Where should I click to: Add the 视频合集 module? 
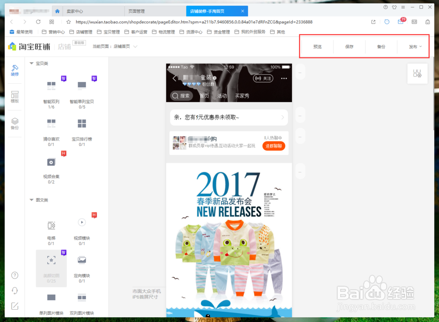pos(51,165)
